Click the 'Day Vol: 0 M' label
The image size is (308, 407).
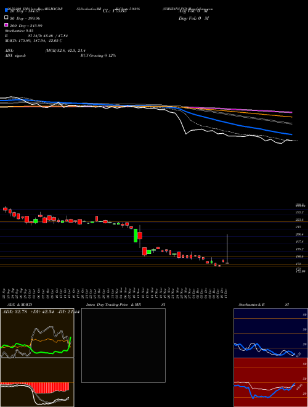pyautogui.click(x=193, y=18)
